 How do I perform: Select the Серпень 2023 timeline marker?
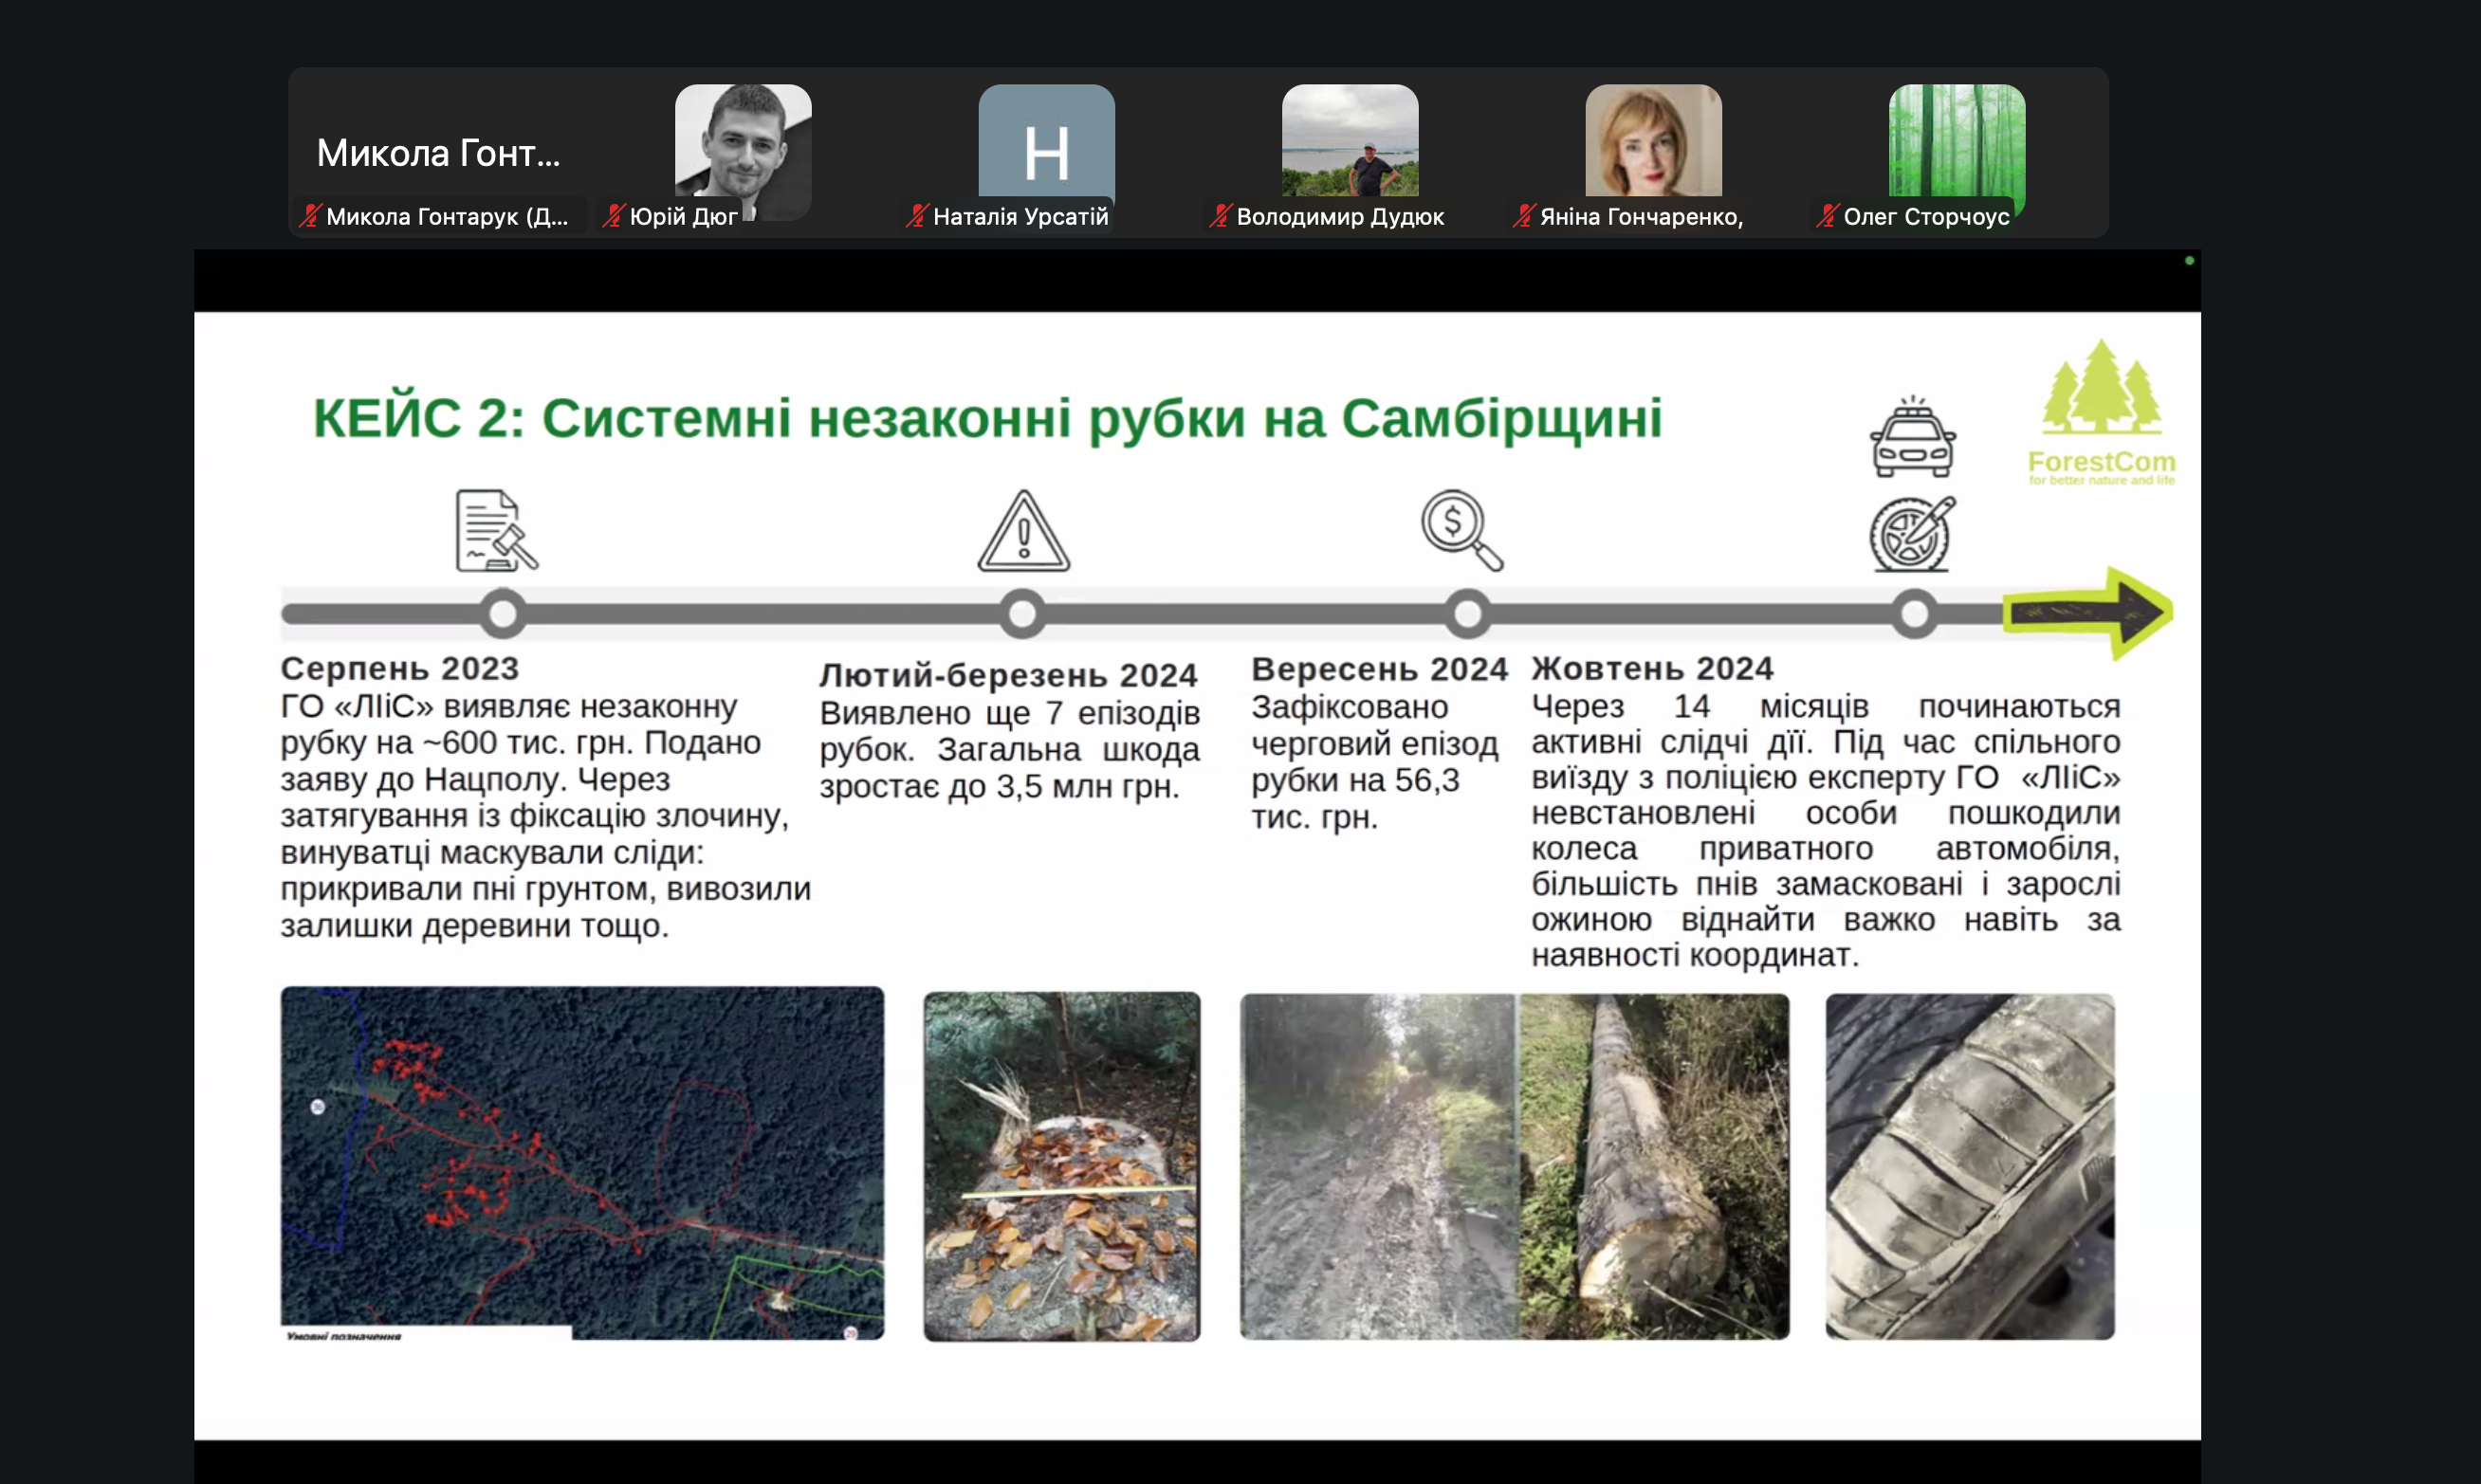point(502,613)
